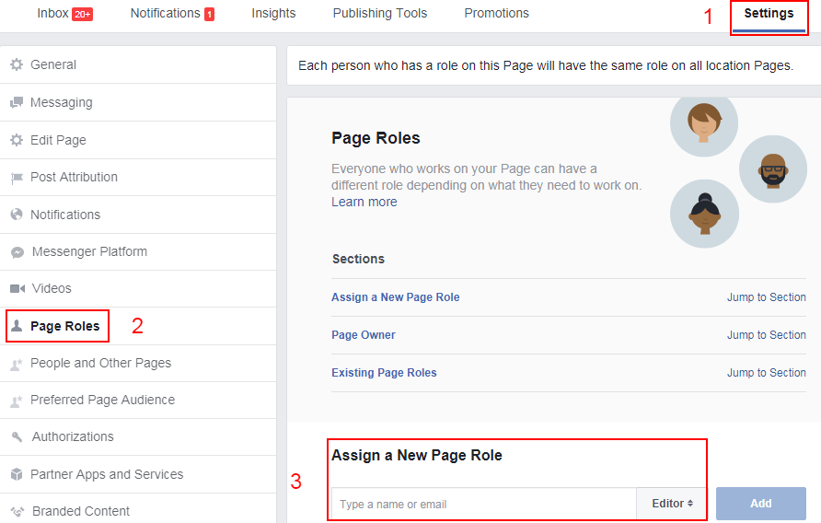Viewport: 821px width, 523px height.
Task: Open the Editor role dropdown
Action: click(x=672, y=504)
